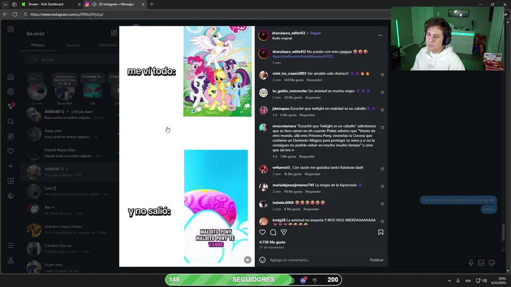This screenshot has width=511, height=287.
Task: Like jdemapao's comment
Action: [x=382, y=110]
